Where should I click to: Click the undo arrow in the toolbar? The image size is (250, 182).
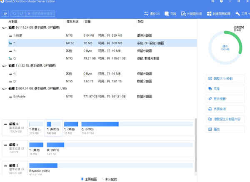(x=14, y=14)
